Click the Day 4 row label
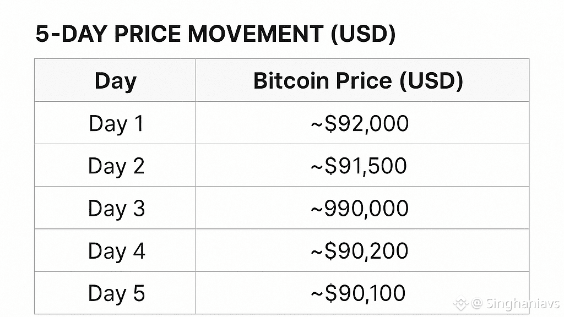This screenshot has height=317, width=564. point(116,251)
